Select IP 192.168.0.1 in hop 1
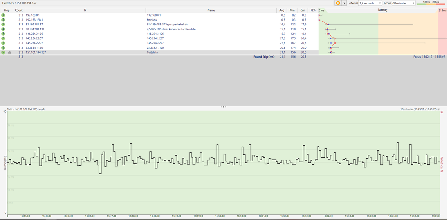Screen dimensions: 447x220 [x=34, y=15]
